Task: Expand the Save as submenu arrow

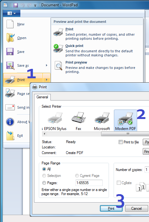Action: coord(47,65)
